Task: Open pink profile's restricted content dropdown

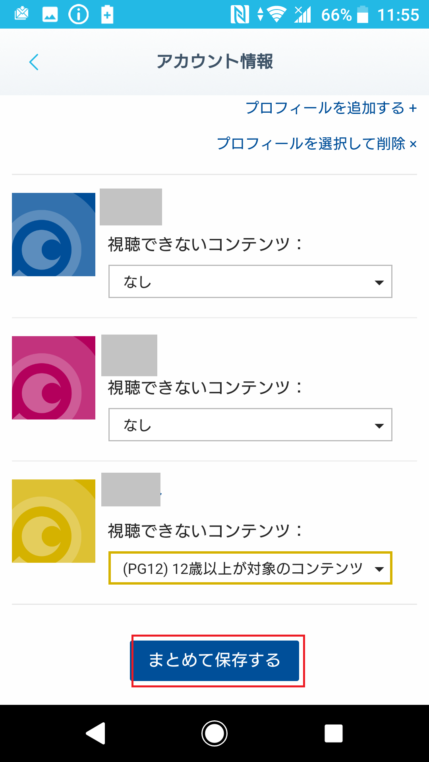Action: 250,425
